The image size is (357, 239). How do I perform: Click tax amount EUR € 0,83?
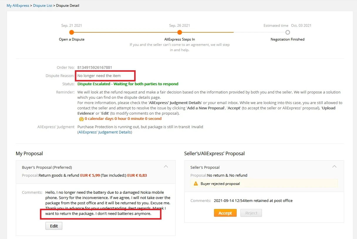click(137, 176)
